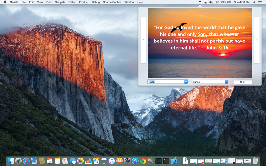Viewport: 266px width, 166px height.
Task: Open the Sunset background dropdown arrow
Action: [226, 82]
